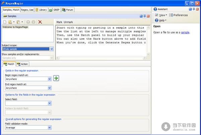
Task: Delete the sample with red X
Action: (x=40, y=22)
